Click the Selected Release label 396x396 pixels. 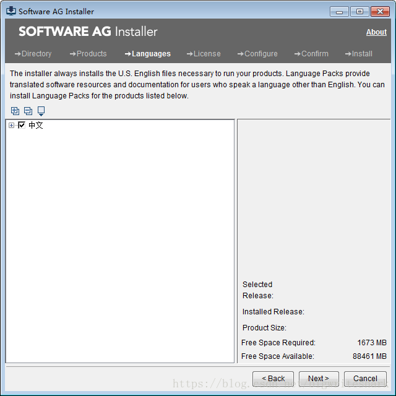click(258, 290)
